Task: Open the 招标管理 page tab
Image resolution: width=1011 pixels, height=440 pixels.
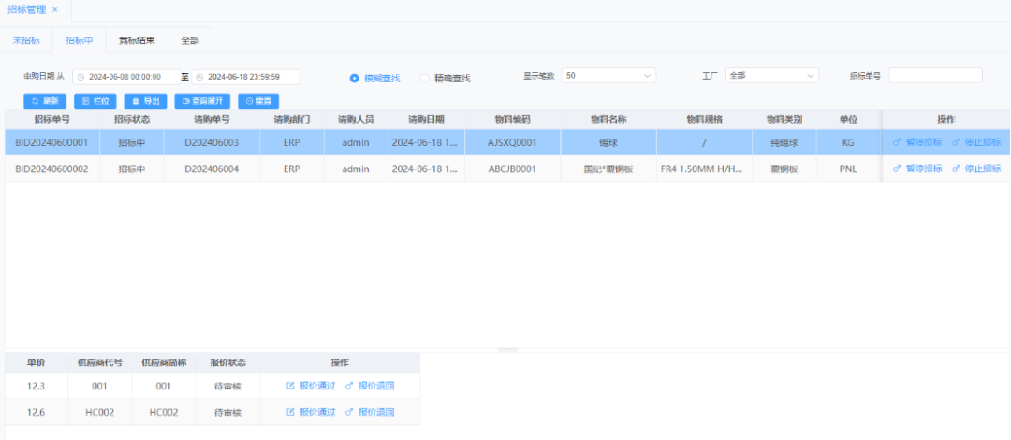Action: pos(26,9)
